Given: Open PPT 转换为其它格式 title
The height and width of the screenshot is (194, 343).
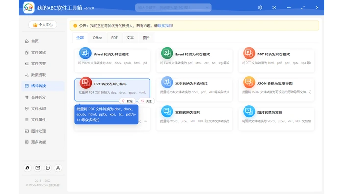Looking at the screenshot, I should 273,55.
